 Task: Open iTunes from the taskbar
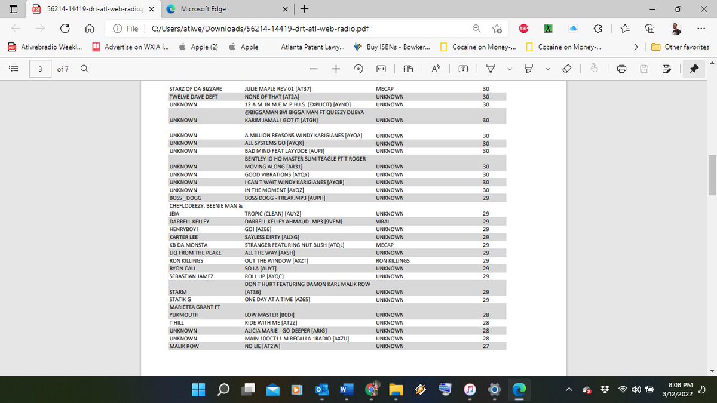470,389
